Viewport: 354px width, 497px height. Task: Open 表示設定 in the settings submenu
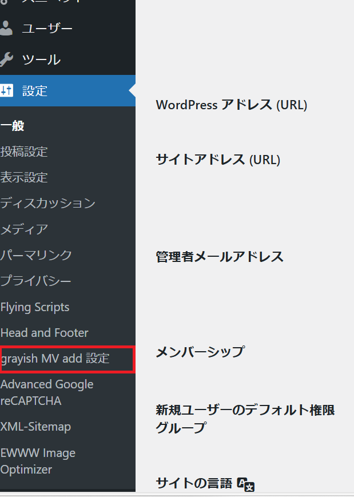click(24, 177)
